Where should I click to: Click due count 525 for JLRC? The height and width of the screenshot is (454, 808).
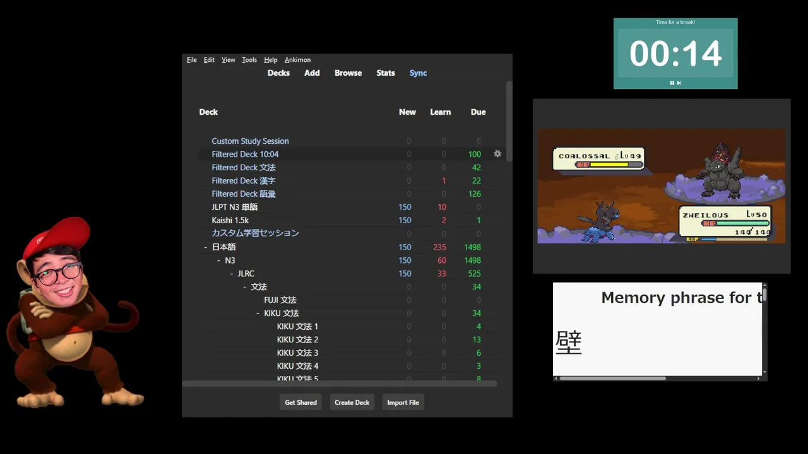click(x=475, y=274)
